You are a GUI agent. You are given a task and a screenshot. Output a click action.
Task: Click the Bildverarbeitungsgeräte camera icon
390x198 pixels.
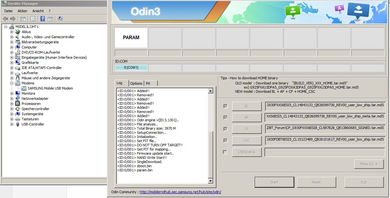tap(18, 42)
